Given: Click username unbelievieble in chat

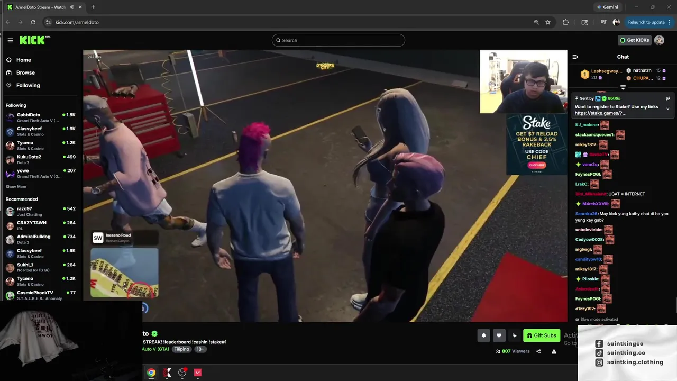Looking at the screenshot, I should click(589, 230).
